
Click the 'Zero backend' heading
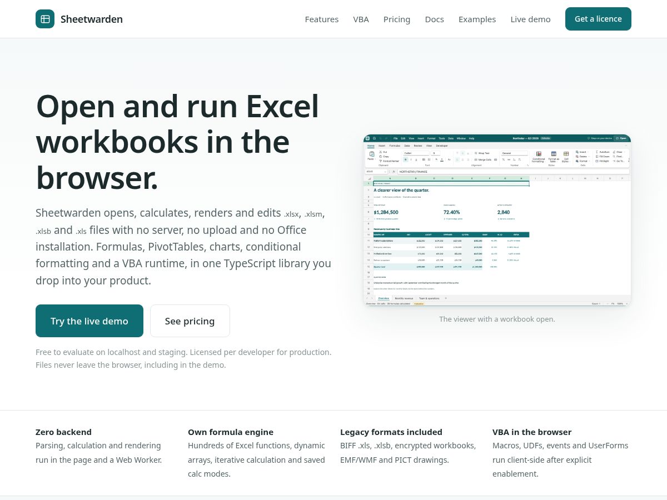coord(63,432)
